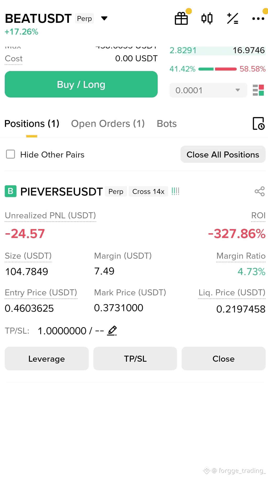
Task: Switch to the Open Orders (1) tab
Action: (108, 124)
